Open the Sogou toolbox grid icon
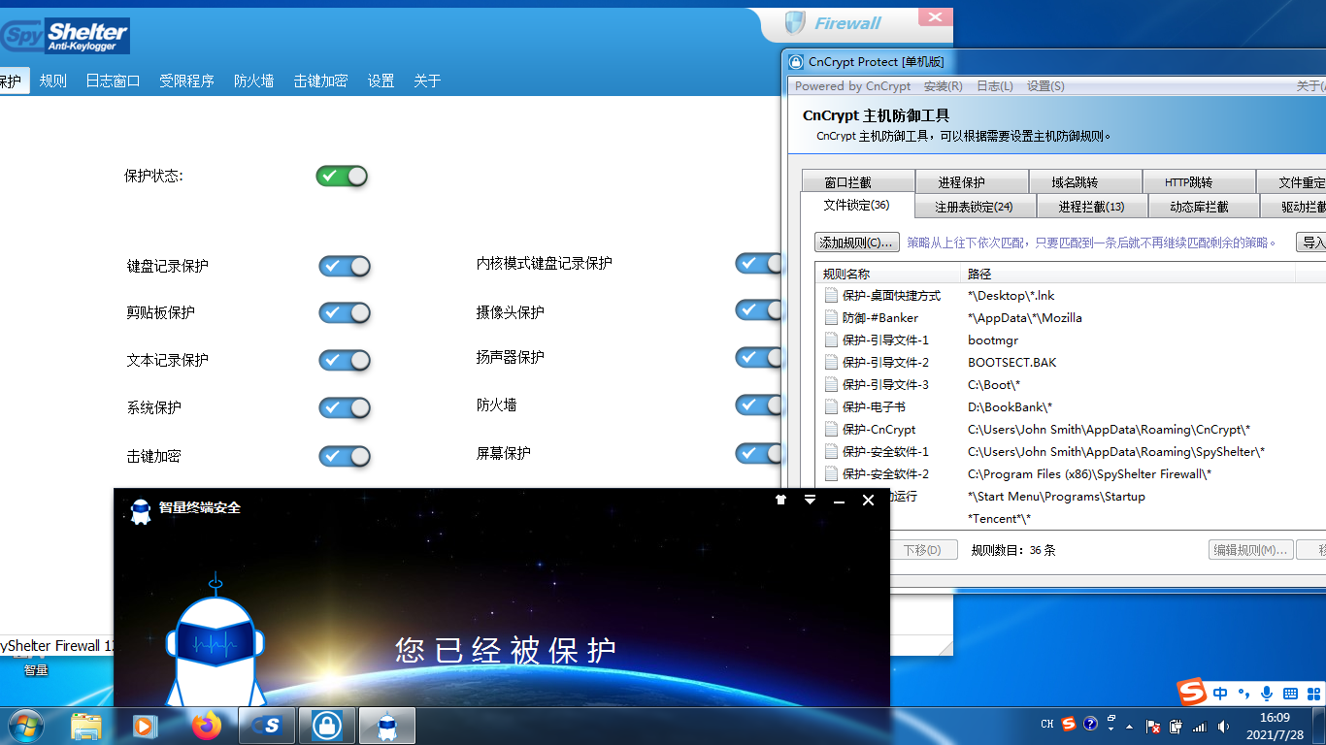1326x745 pixels. (x=1313, y=694)
